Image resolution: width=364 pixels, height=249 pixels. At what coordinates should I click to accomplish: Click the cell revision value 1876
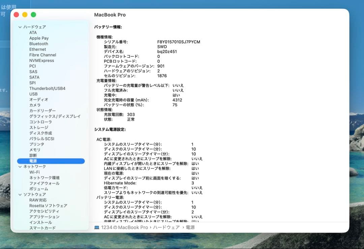162,76
